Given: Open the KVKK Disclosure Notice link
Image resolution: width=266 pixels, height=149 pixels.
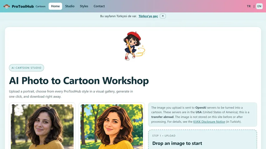Looking at the screenshot, I should coord(209,122).
